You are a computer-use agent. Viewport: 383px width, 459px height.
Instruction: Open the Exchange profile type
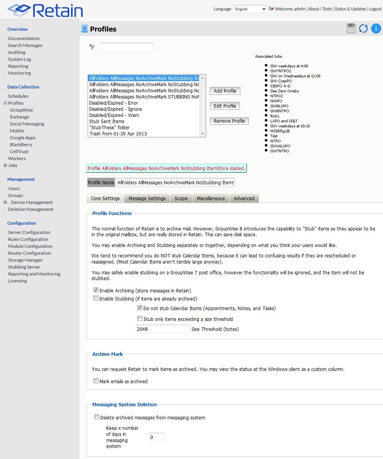[x=19, y=117]
